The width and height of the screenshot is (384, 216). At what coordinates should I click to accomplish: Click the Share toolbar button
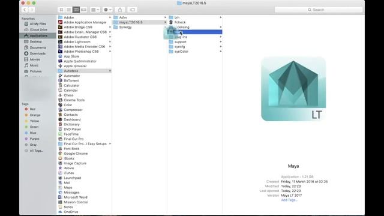pyautogui.click(x=120, y=10)
